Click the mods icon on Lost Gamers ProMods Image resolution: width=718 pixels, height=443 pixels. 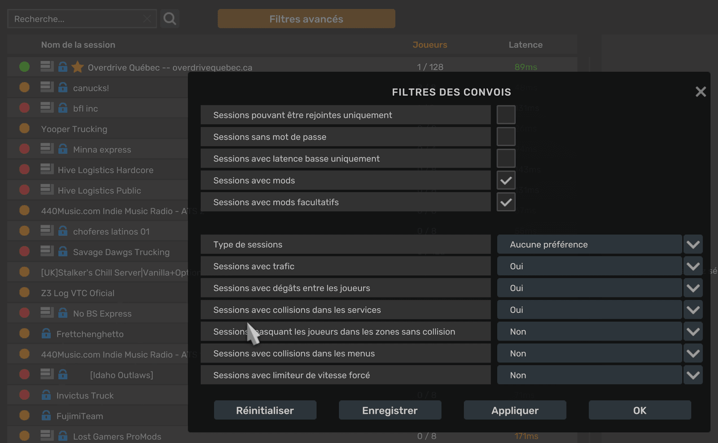click(x=47, y=435)
